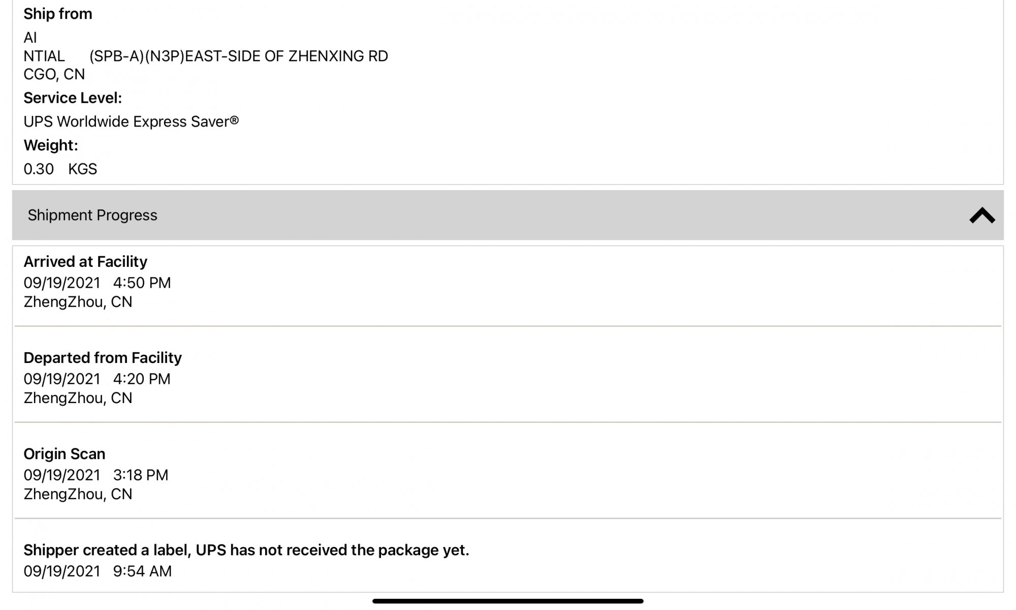This screenshot has height=610, width=1016.
Task: Tap the Ship from heading
Action: (x=58, y=14)
